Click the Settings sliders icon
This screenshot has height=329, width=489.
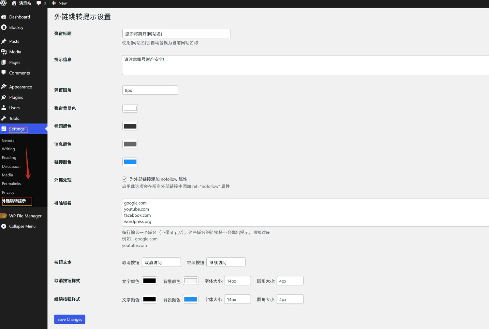click(4, 129)
